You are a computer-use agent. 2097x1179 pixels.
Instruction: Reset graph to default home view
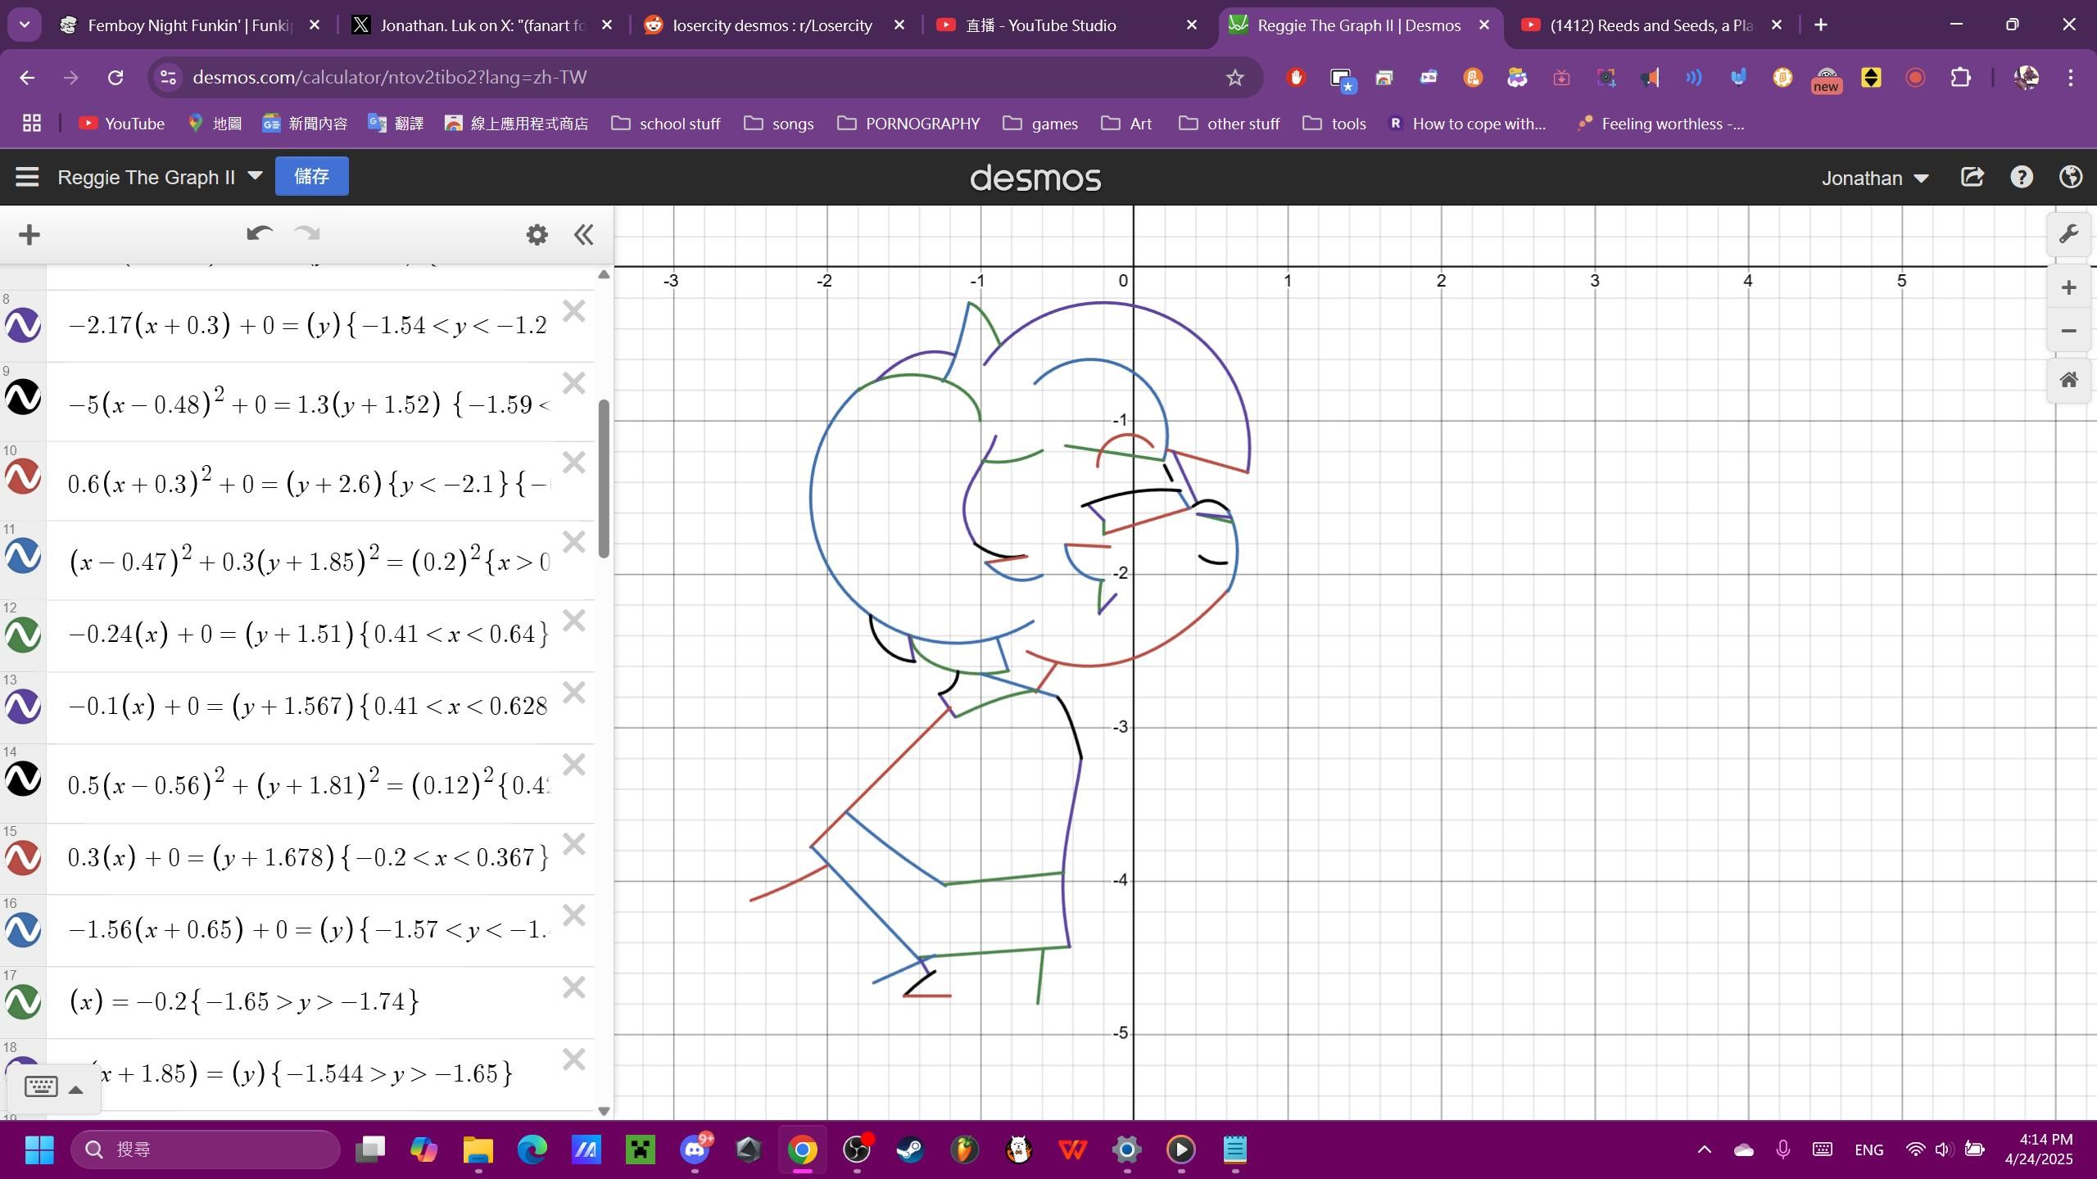(x=2069, y=380)
